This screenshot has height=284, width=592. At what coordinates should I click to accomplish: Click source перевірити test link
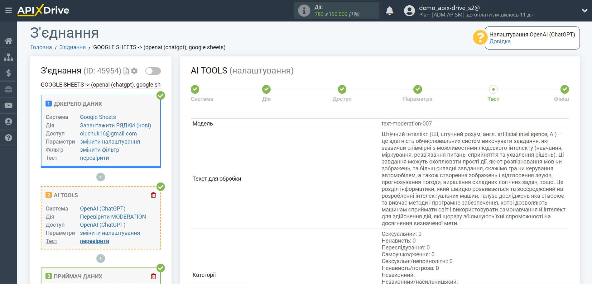pyautogui.click(x=94, y=158)
